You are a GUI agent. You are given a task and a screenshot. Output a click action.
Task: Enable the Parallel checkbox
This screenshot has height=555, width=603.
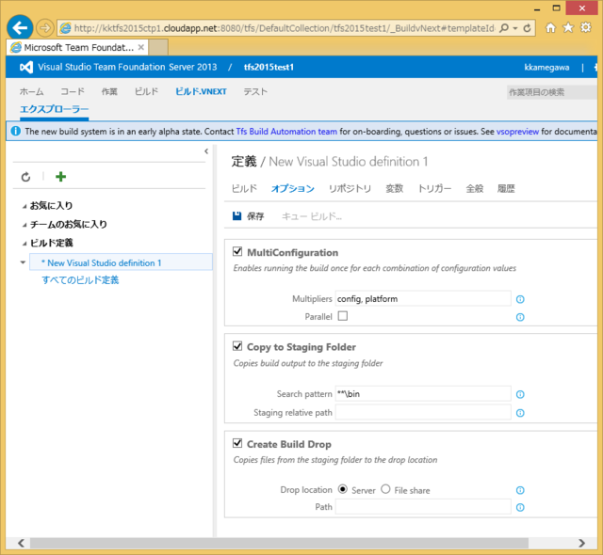[343, 316]
